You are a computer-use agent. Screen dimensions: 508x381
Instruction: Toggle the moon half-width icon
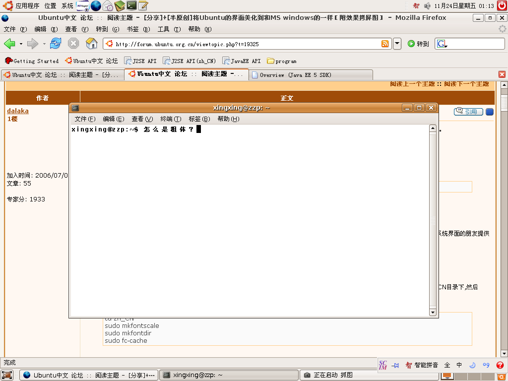(472, 365)
